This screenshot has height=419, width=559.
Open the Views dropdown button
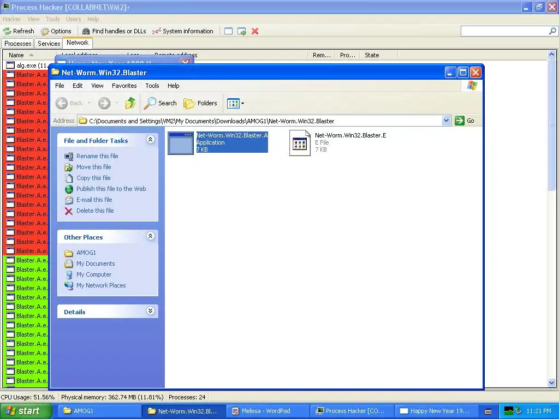click(235, 103)
